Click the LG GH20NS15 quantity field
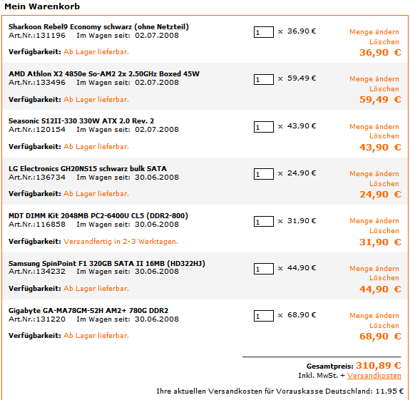The height and width of the screenshot is (400, 410). click(x=264, y=174)
